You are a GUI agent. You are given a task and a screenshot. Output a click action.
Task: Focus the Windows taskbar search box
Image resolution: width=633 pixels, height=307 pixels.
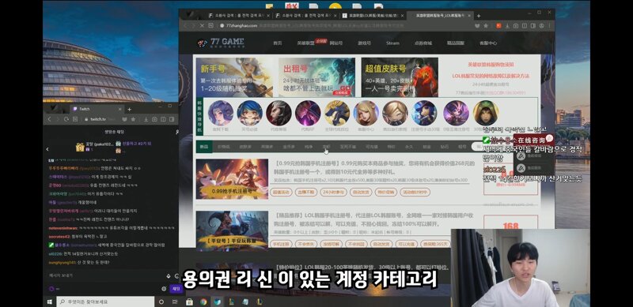click(105, 301)
